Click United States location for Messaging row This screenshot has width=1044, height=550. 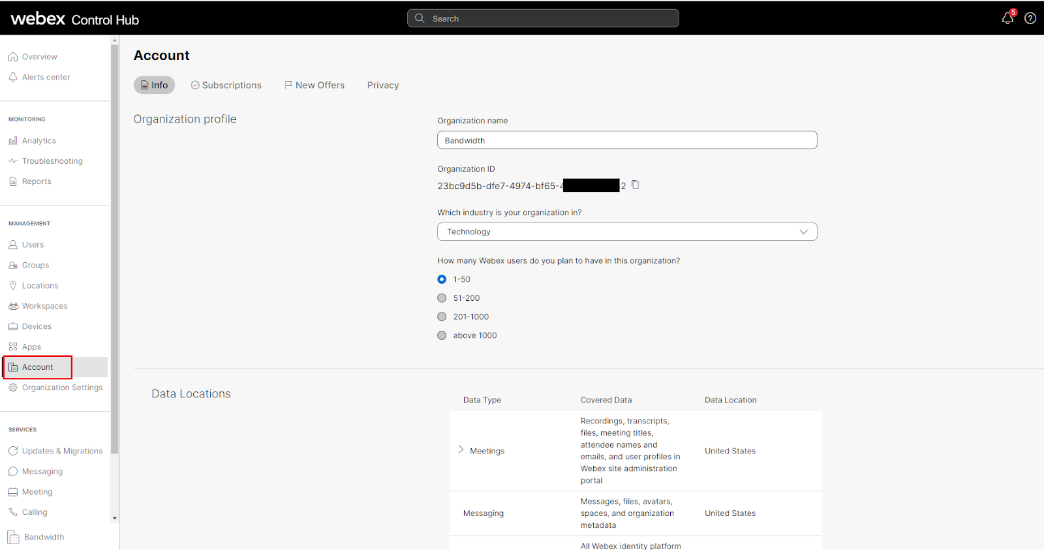point(730,513)
